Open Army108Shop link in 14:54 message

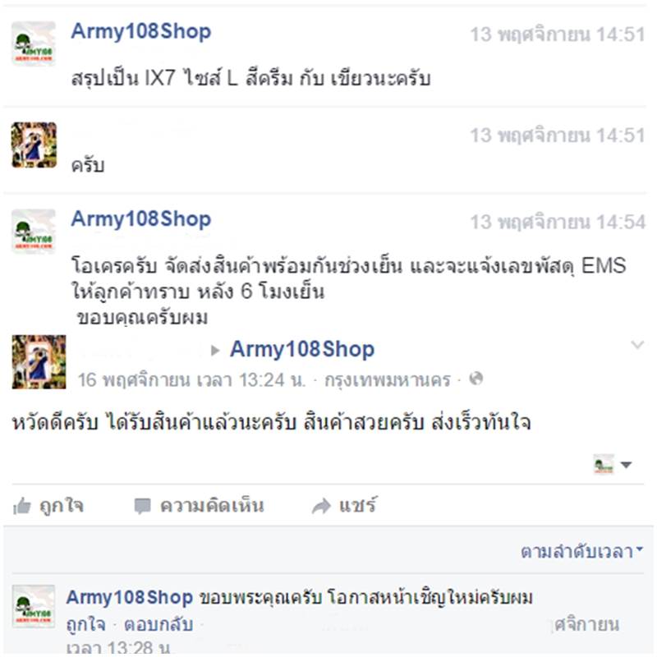(x=140, y=218)
